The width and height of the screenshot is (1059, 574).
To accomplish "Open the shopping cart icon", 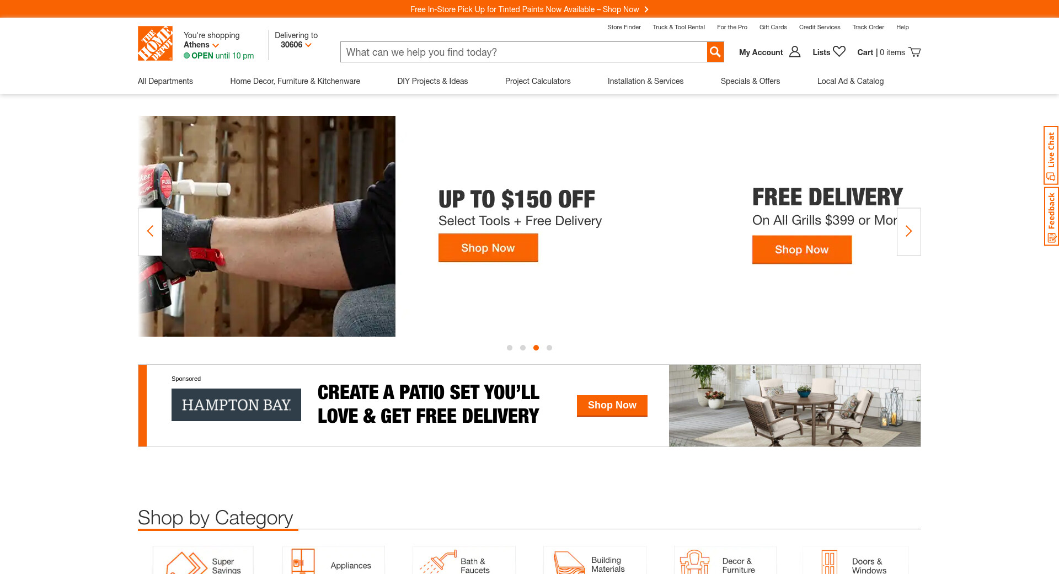I will tap(914, 52).
